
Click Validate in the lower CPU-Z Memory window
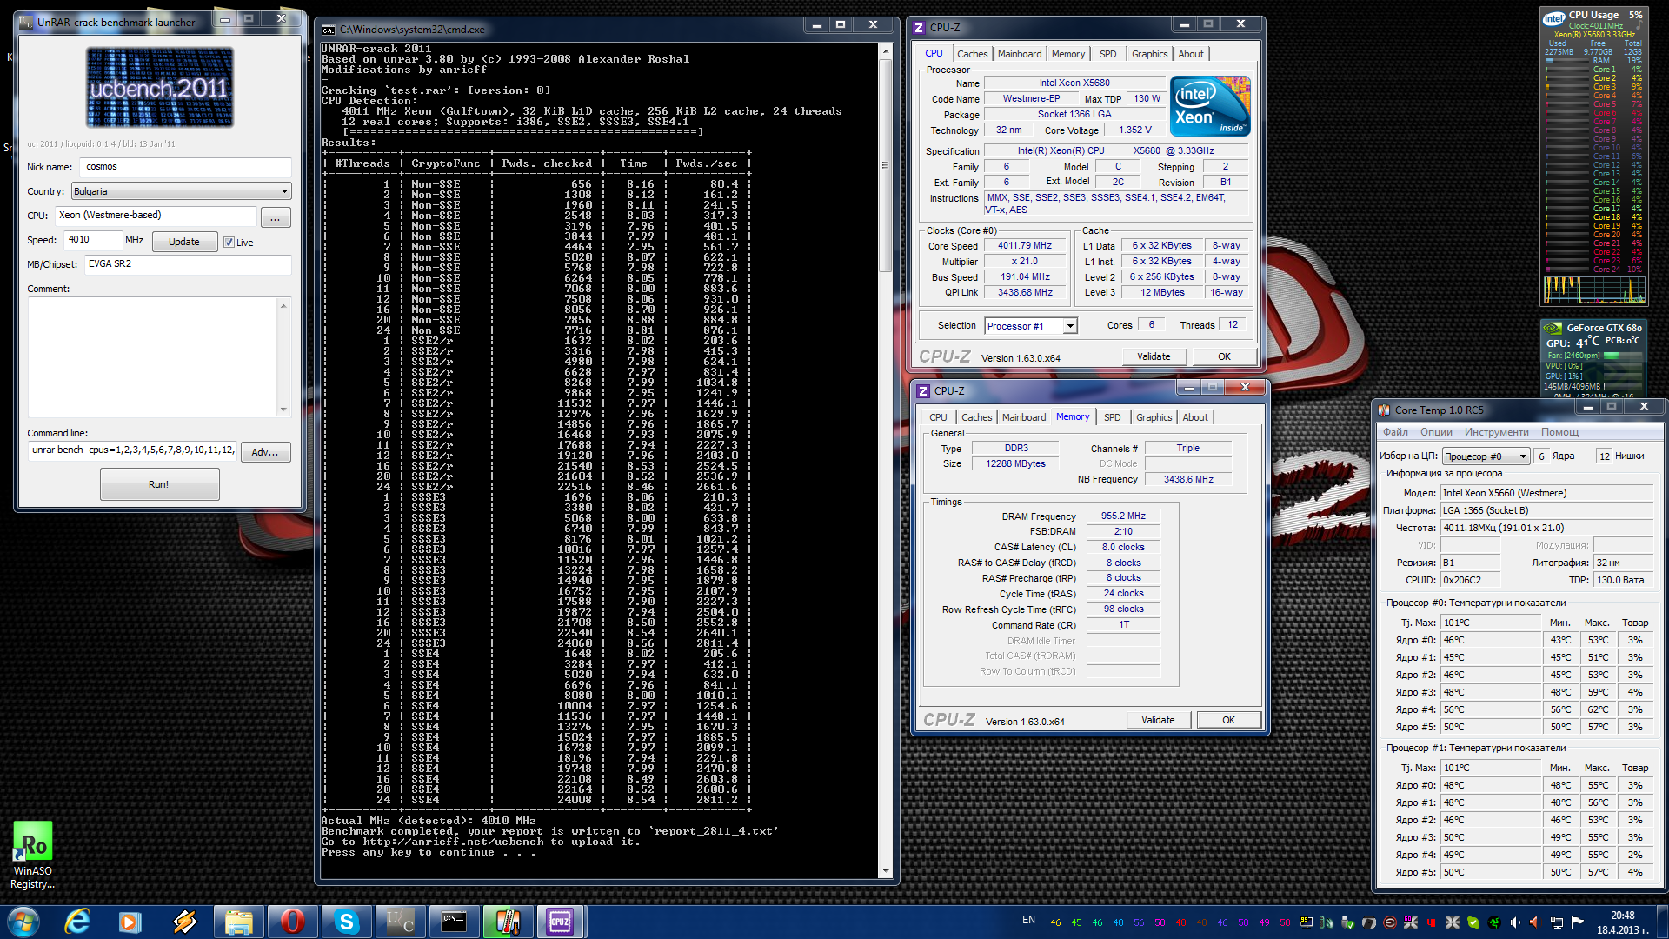(1158, 720)
